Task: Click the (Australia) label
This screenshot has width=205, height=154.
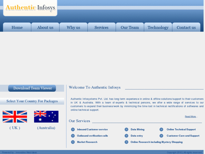Action: pyautogui.click(x=46, y=128)
